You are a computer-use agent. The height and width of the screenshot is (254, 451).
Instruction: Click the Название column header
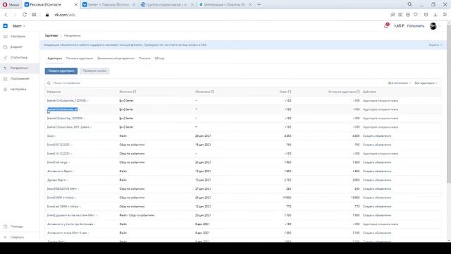(x=54, y=92)
